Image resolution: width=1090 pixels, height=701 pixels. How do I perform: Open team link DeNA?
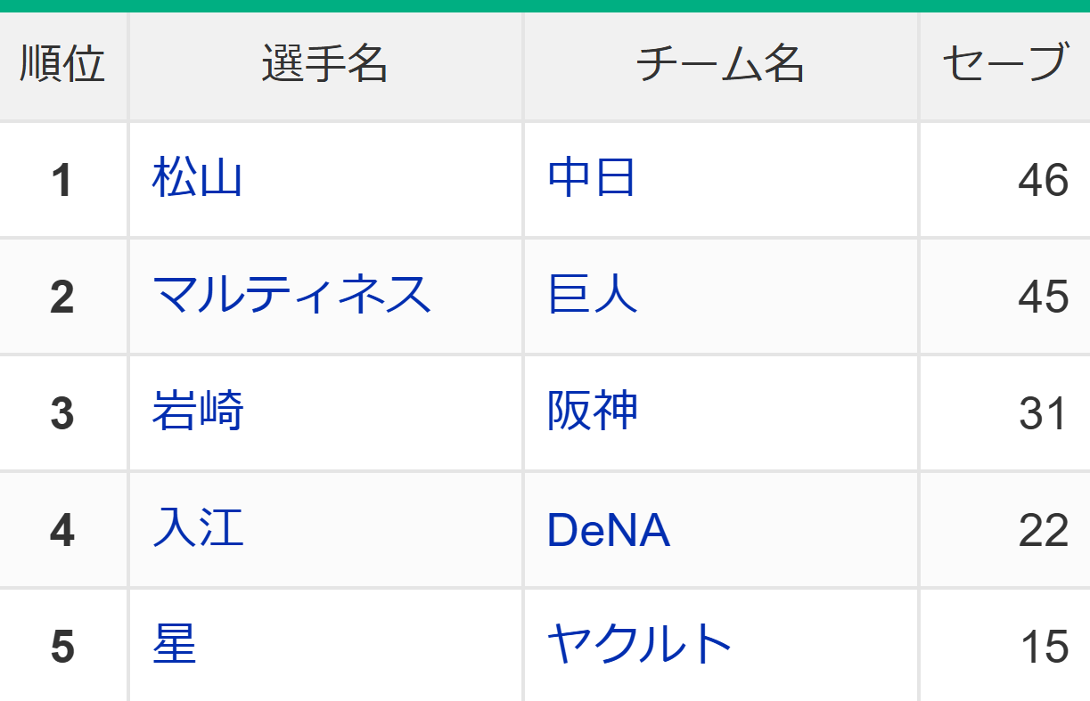coord(608,531)
